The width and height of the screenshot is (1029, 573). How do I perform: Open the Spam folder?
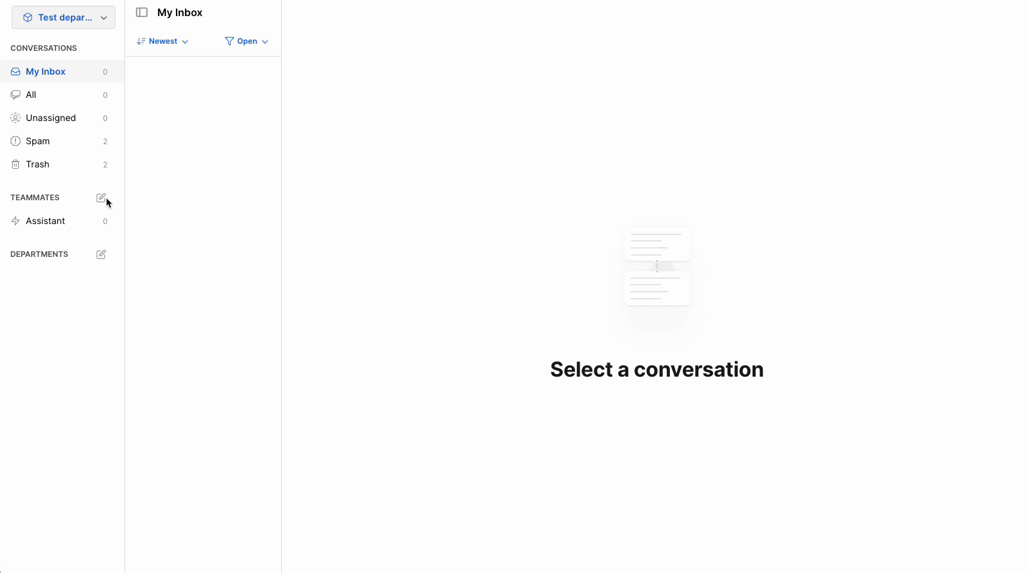(x=37, y=141)
